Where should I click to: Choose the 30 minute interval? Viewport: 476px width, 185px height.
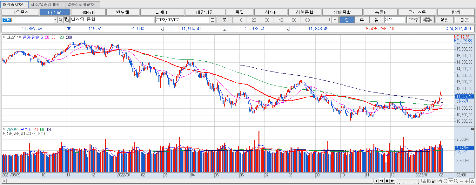point(267,20)
